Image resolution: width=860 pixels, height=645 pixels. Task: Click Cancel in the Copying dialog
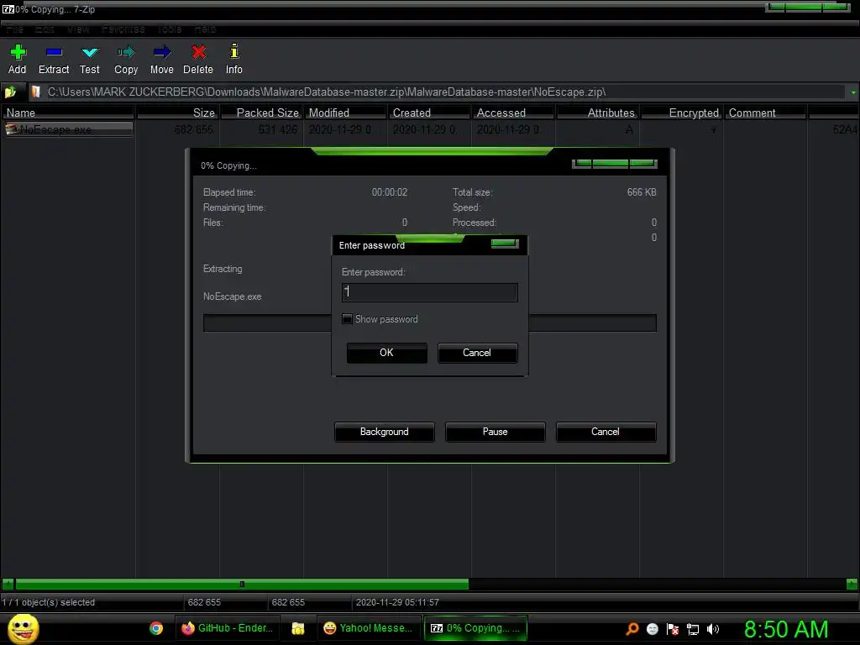[606, 432]
